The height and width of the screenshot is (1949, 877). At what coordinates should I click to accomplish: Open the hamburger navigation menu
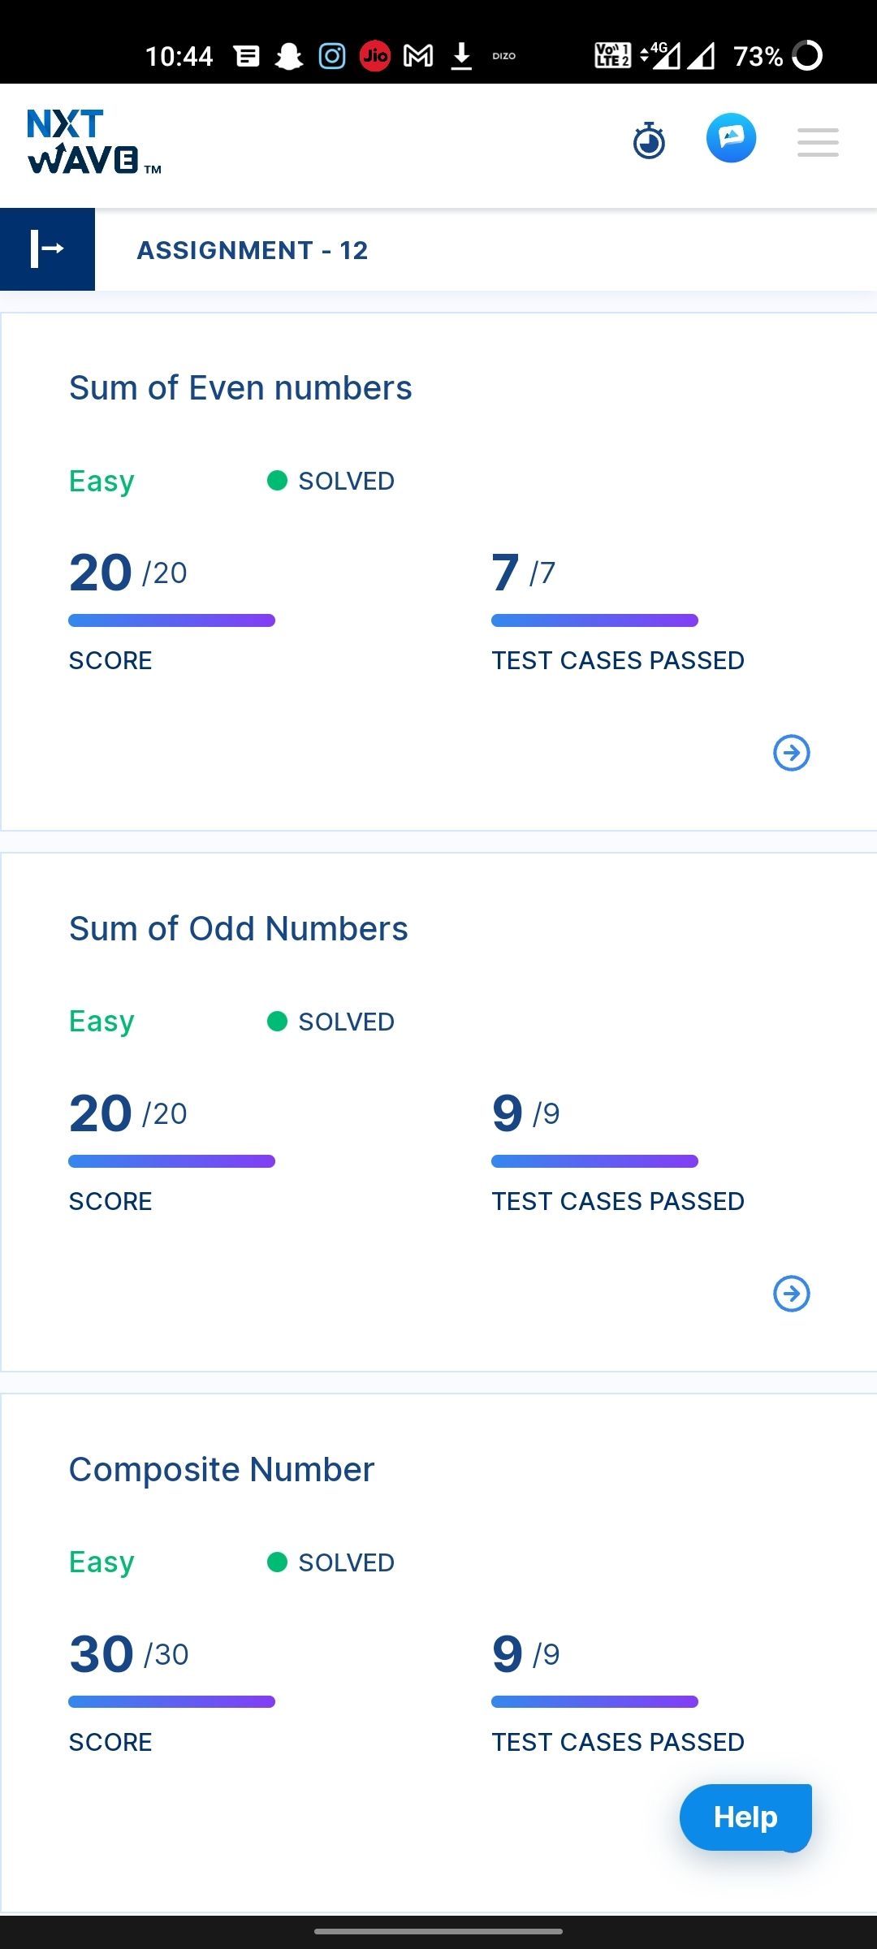coord(818,142)
